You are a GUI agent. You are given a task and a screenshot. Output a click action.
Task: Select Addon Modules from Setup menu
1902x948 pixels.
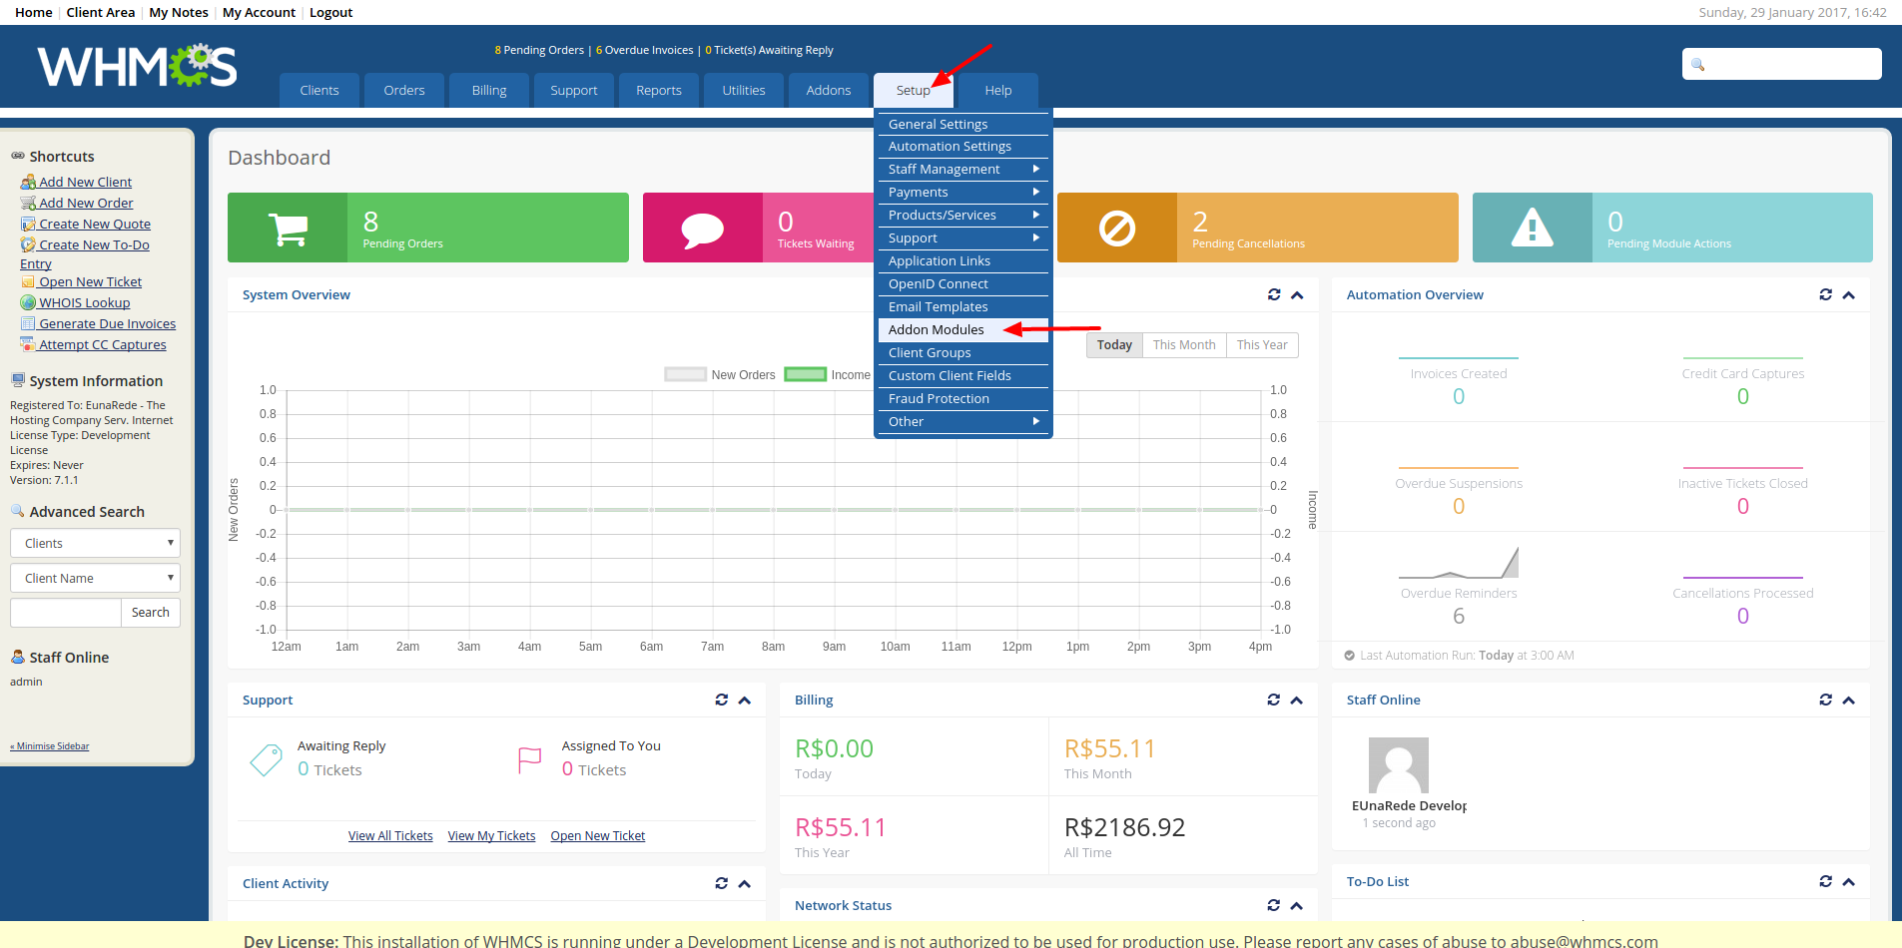tap(936, 330)
